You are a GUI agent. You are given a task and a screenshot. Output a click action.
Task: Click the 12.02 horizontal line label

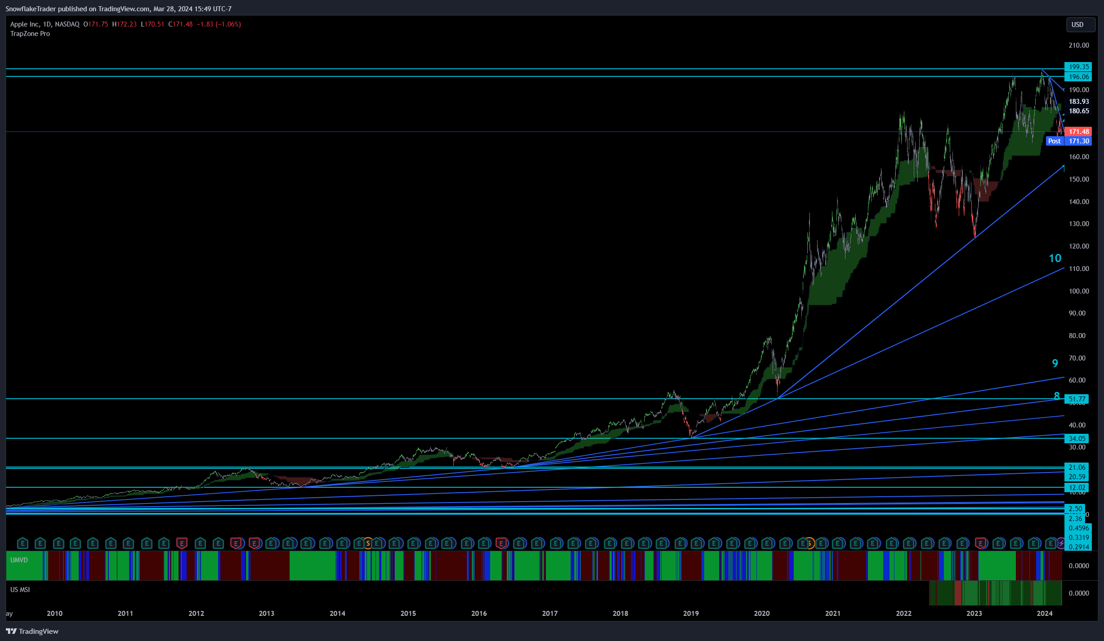(x=1077, y=488)
